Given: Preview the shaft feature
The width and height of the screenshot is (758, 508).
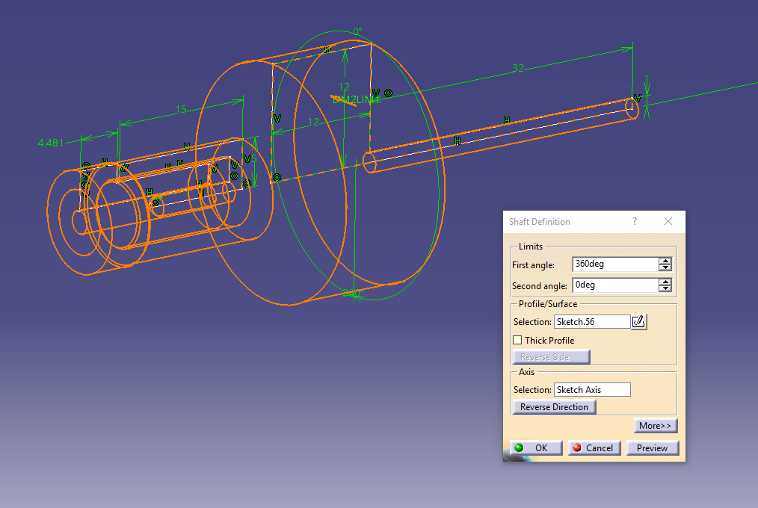Looking at the screenshot, I should (x=652, y=447).
